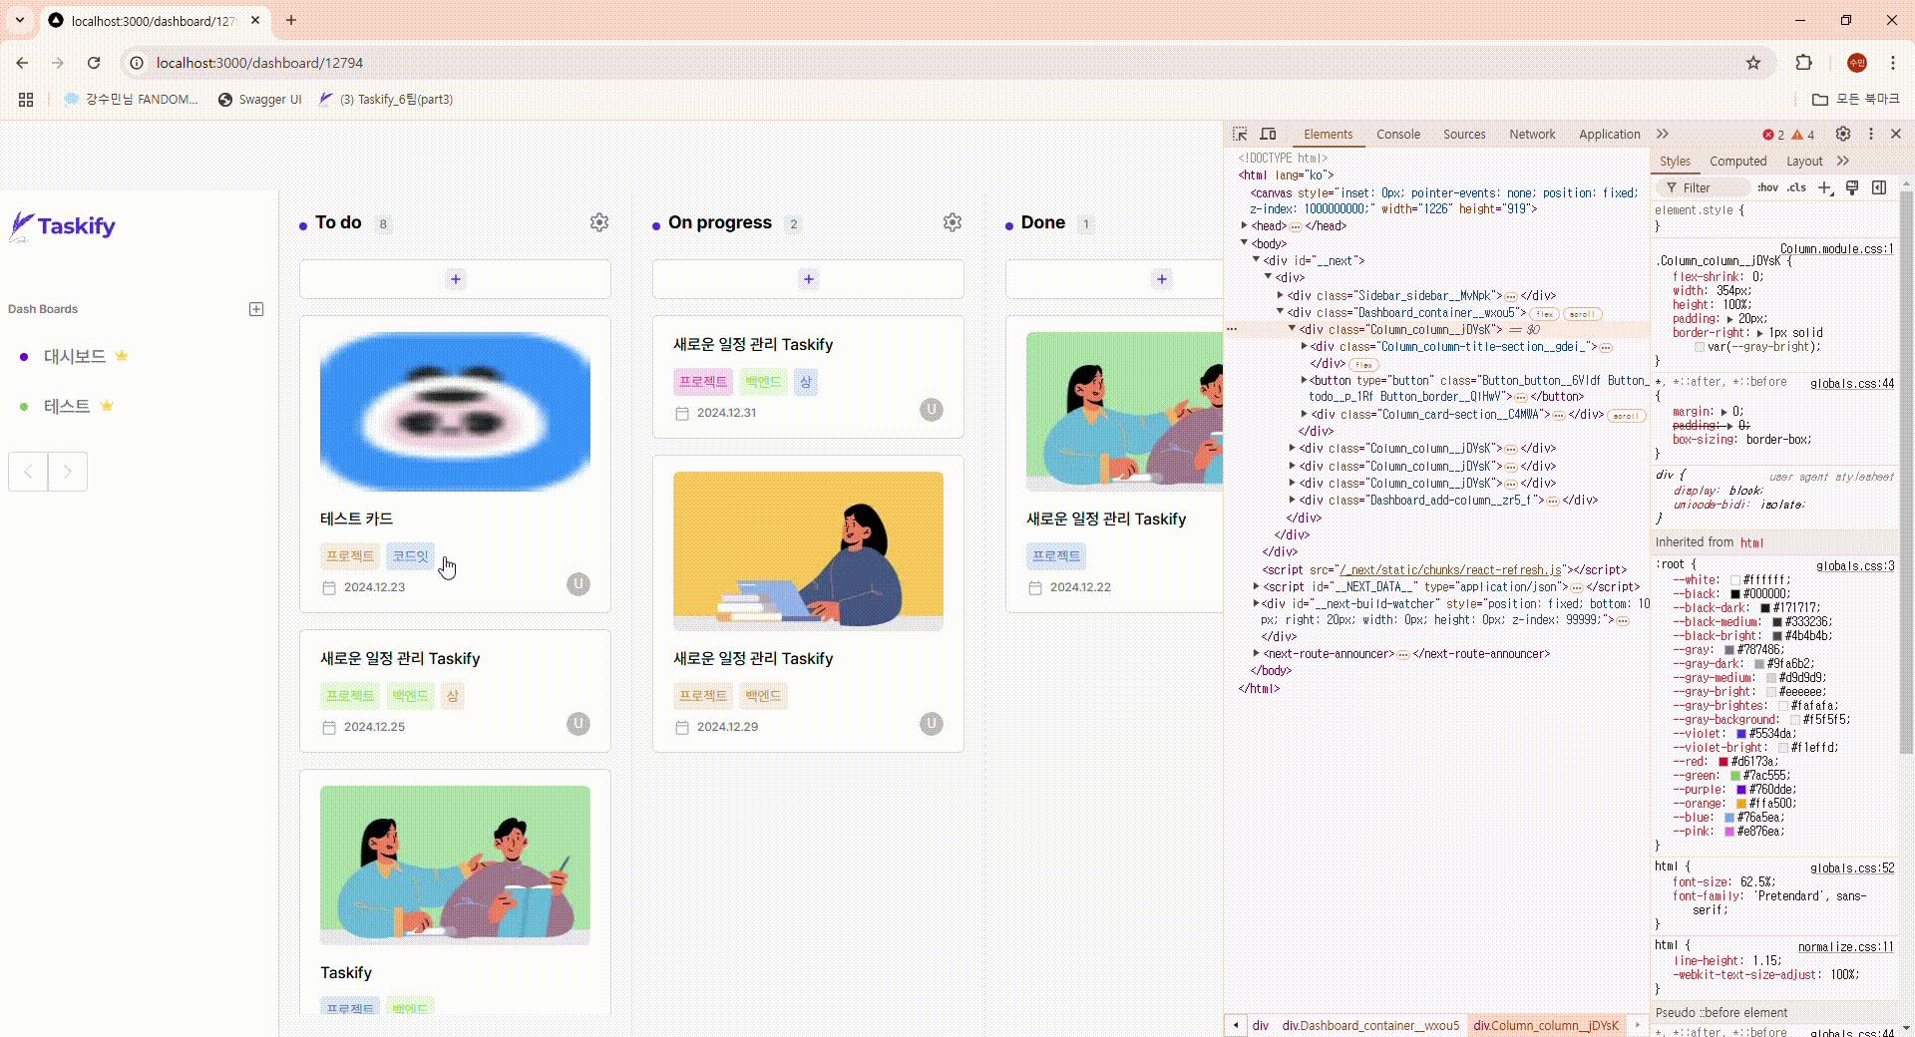Expand the Column_column-title-section div node

point(1305,346)
